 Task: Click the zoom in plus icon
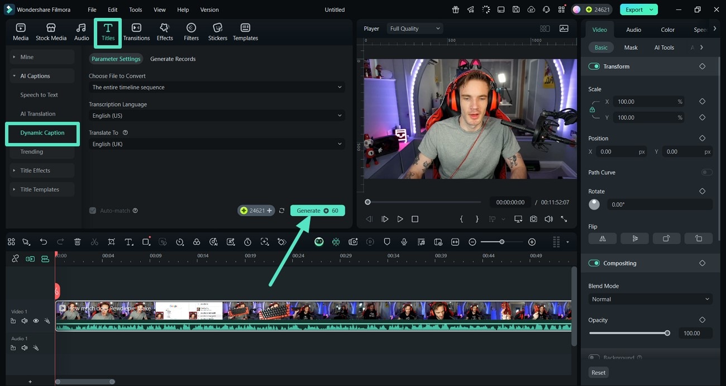532,242
